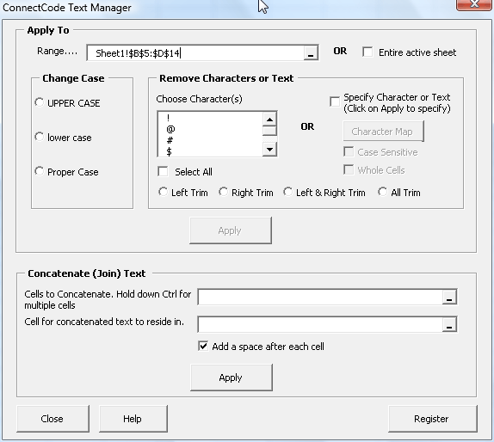Click the greyed Apply button under Remove Characters
The height and width of the screenshot is (442, 494).
click(x=231, y=230)
